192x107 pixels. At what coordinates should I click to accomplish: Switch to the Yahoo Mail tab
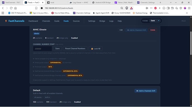point(124,2)
